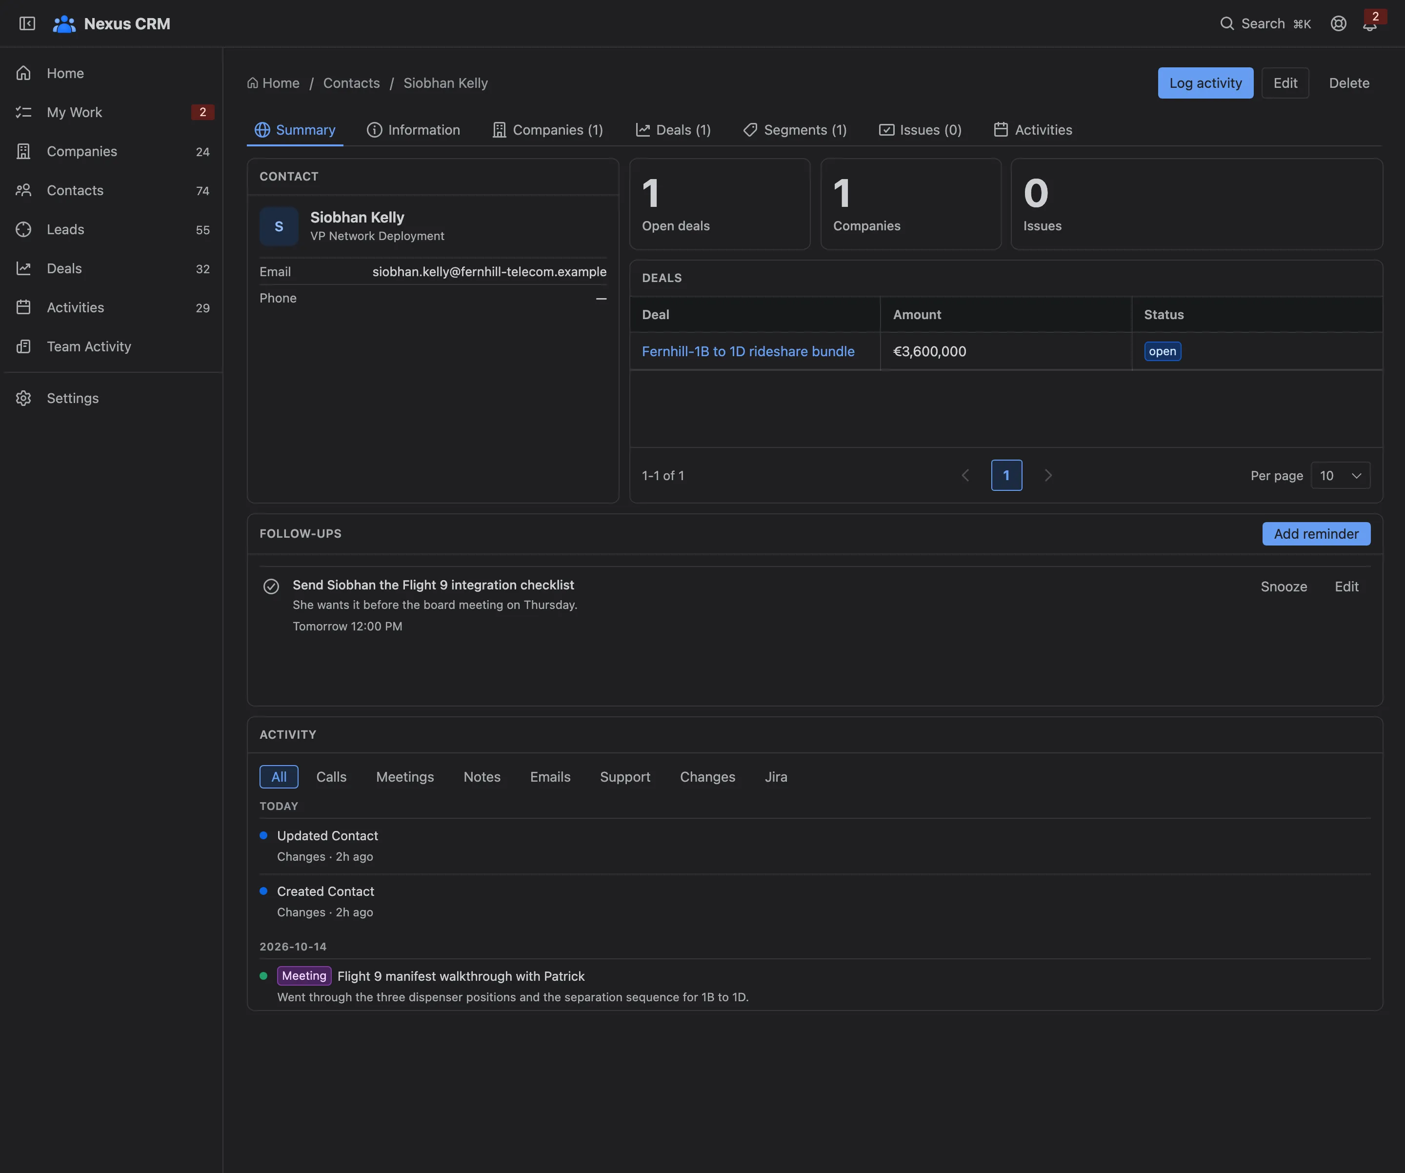The image size is (1405, 1173).
Task: Filter activity by Notes
Action: coord(482,777)
